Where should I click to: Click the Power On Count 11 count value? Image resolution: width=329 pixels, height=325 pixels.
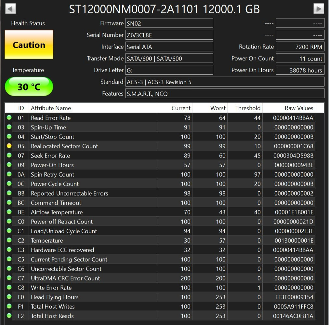[x=300, y=58]
